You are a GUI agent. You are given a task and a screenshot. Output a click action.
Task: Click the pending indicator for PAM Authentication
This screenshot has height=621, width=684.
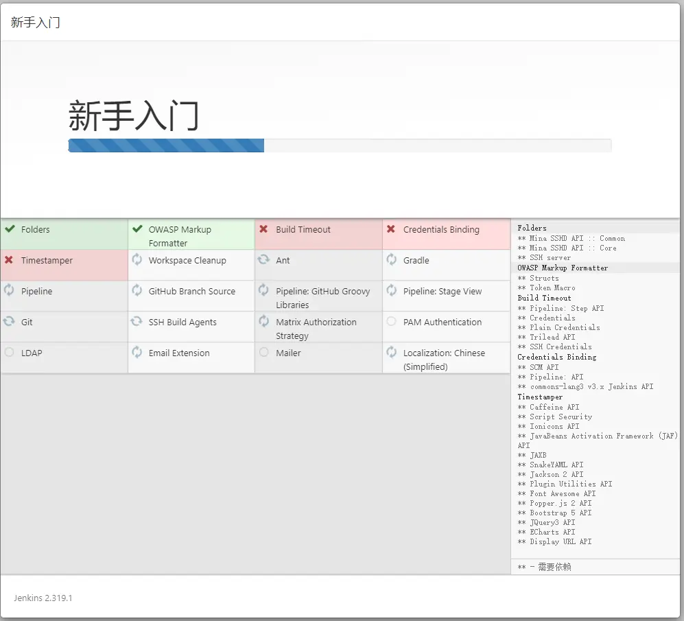(390, 322)
